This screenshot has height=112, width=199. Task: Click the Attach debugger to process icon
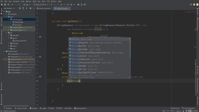[71, 5]
